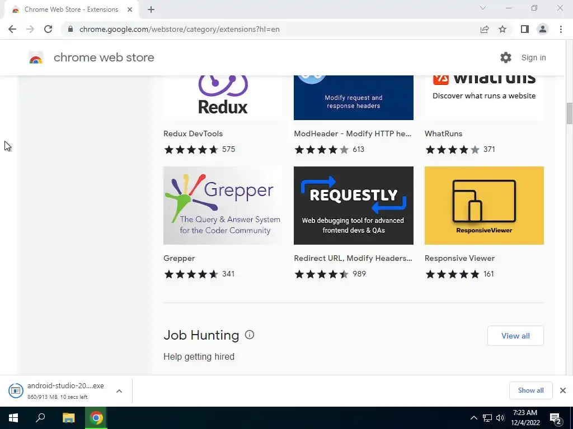Viewport: 573px width, 429px height.
Task: View site information lock icon
Action: pos(71,29)
